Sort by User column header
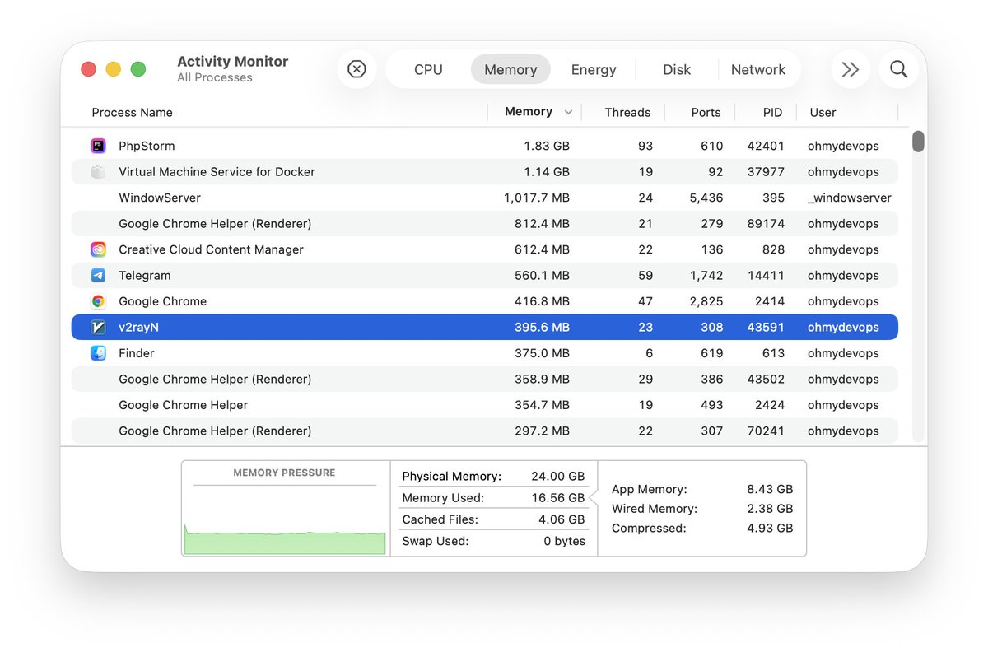 (x=823, y=112)
